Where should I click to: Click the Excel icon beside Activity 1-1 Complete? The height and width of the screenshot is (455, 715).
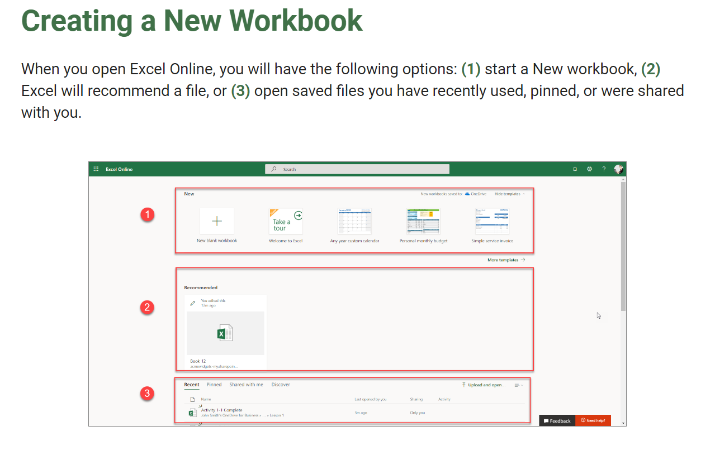coord(192,413)
